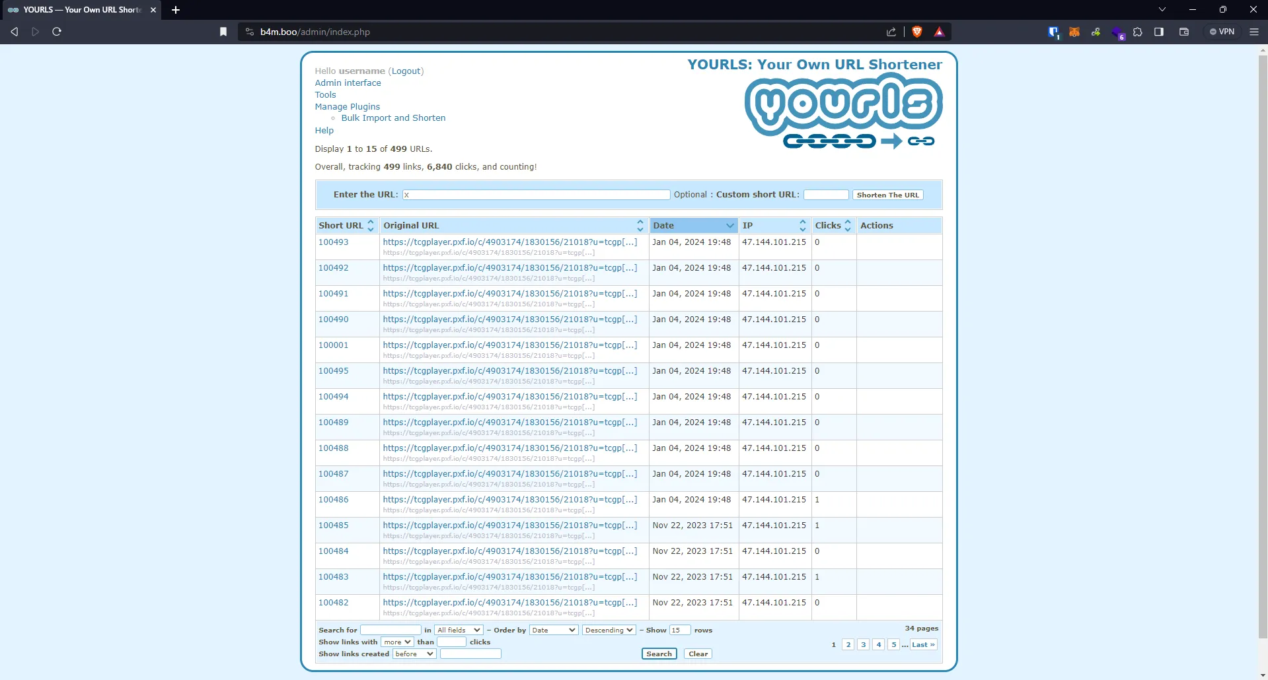This screenshot has height=680, width=1268.
Task: Open the 'All fields' search dropdown
Action: [459, 630]
